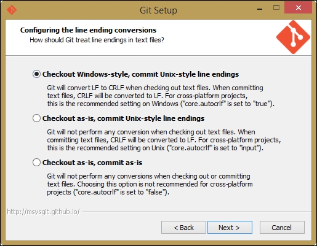Go to the previous step with Back
The width and height of the screenshot is (317, 246).
coord(183,227)
